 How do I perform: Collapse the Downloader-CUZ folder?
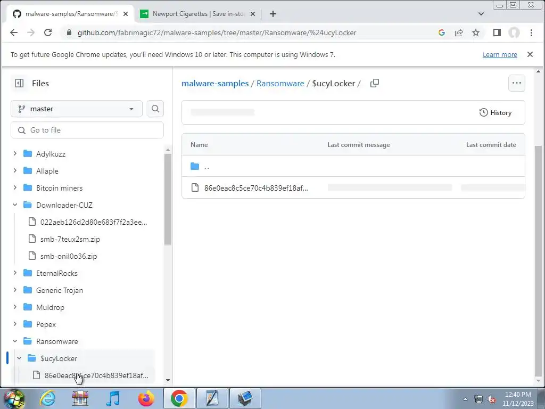(15, 204)
